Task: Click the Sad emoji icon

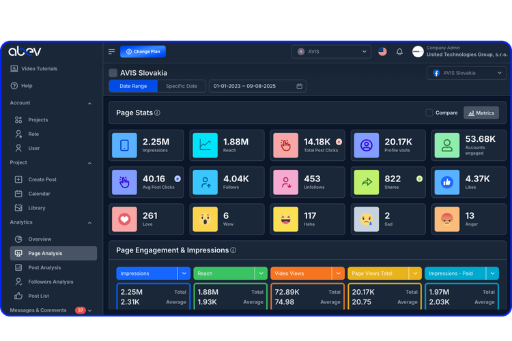Action: coord(367,219)
